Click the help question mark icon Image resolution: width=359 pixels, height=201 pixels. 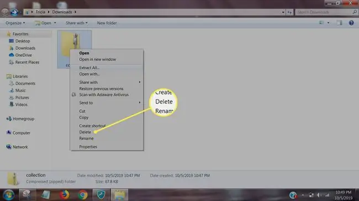coord(351,23)
